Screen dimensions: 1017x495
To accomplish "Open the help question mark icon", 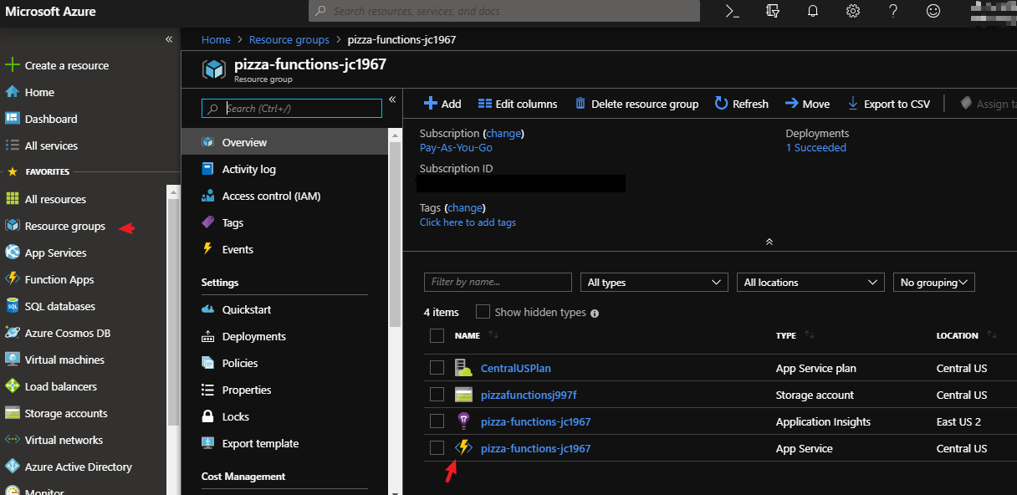I will coord(893,11).
